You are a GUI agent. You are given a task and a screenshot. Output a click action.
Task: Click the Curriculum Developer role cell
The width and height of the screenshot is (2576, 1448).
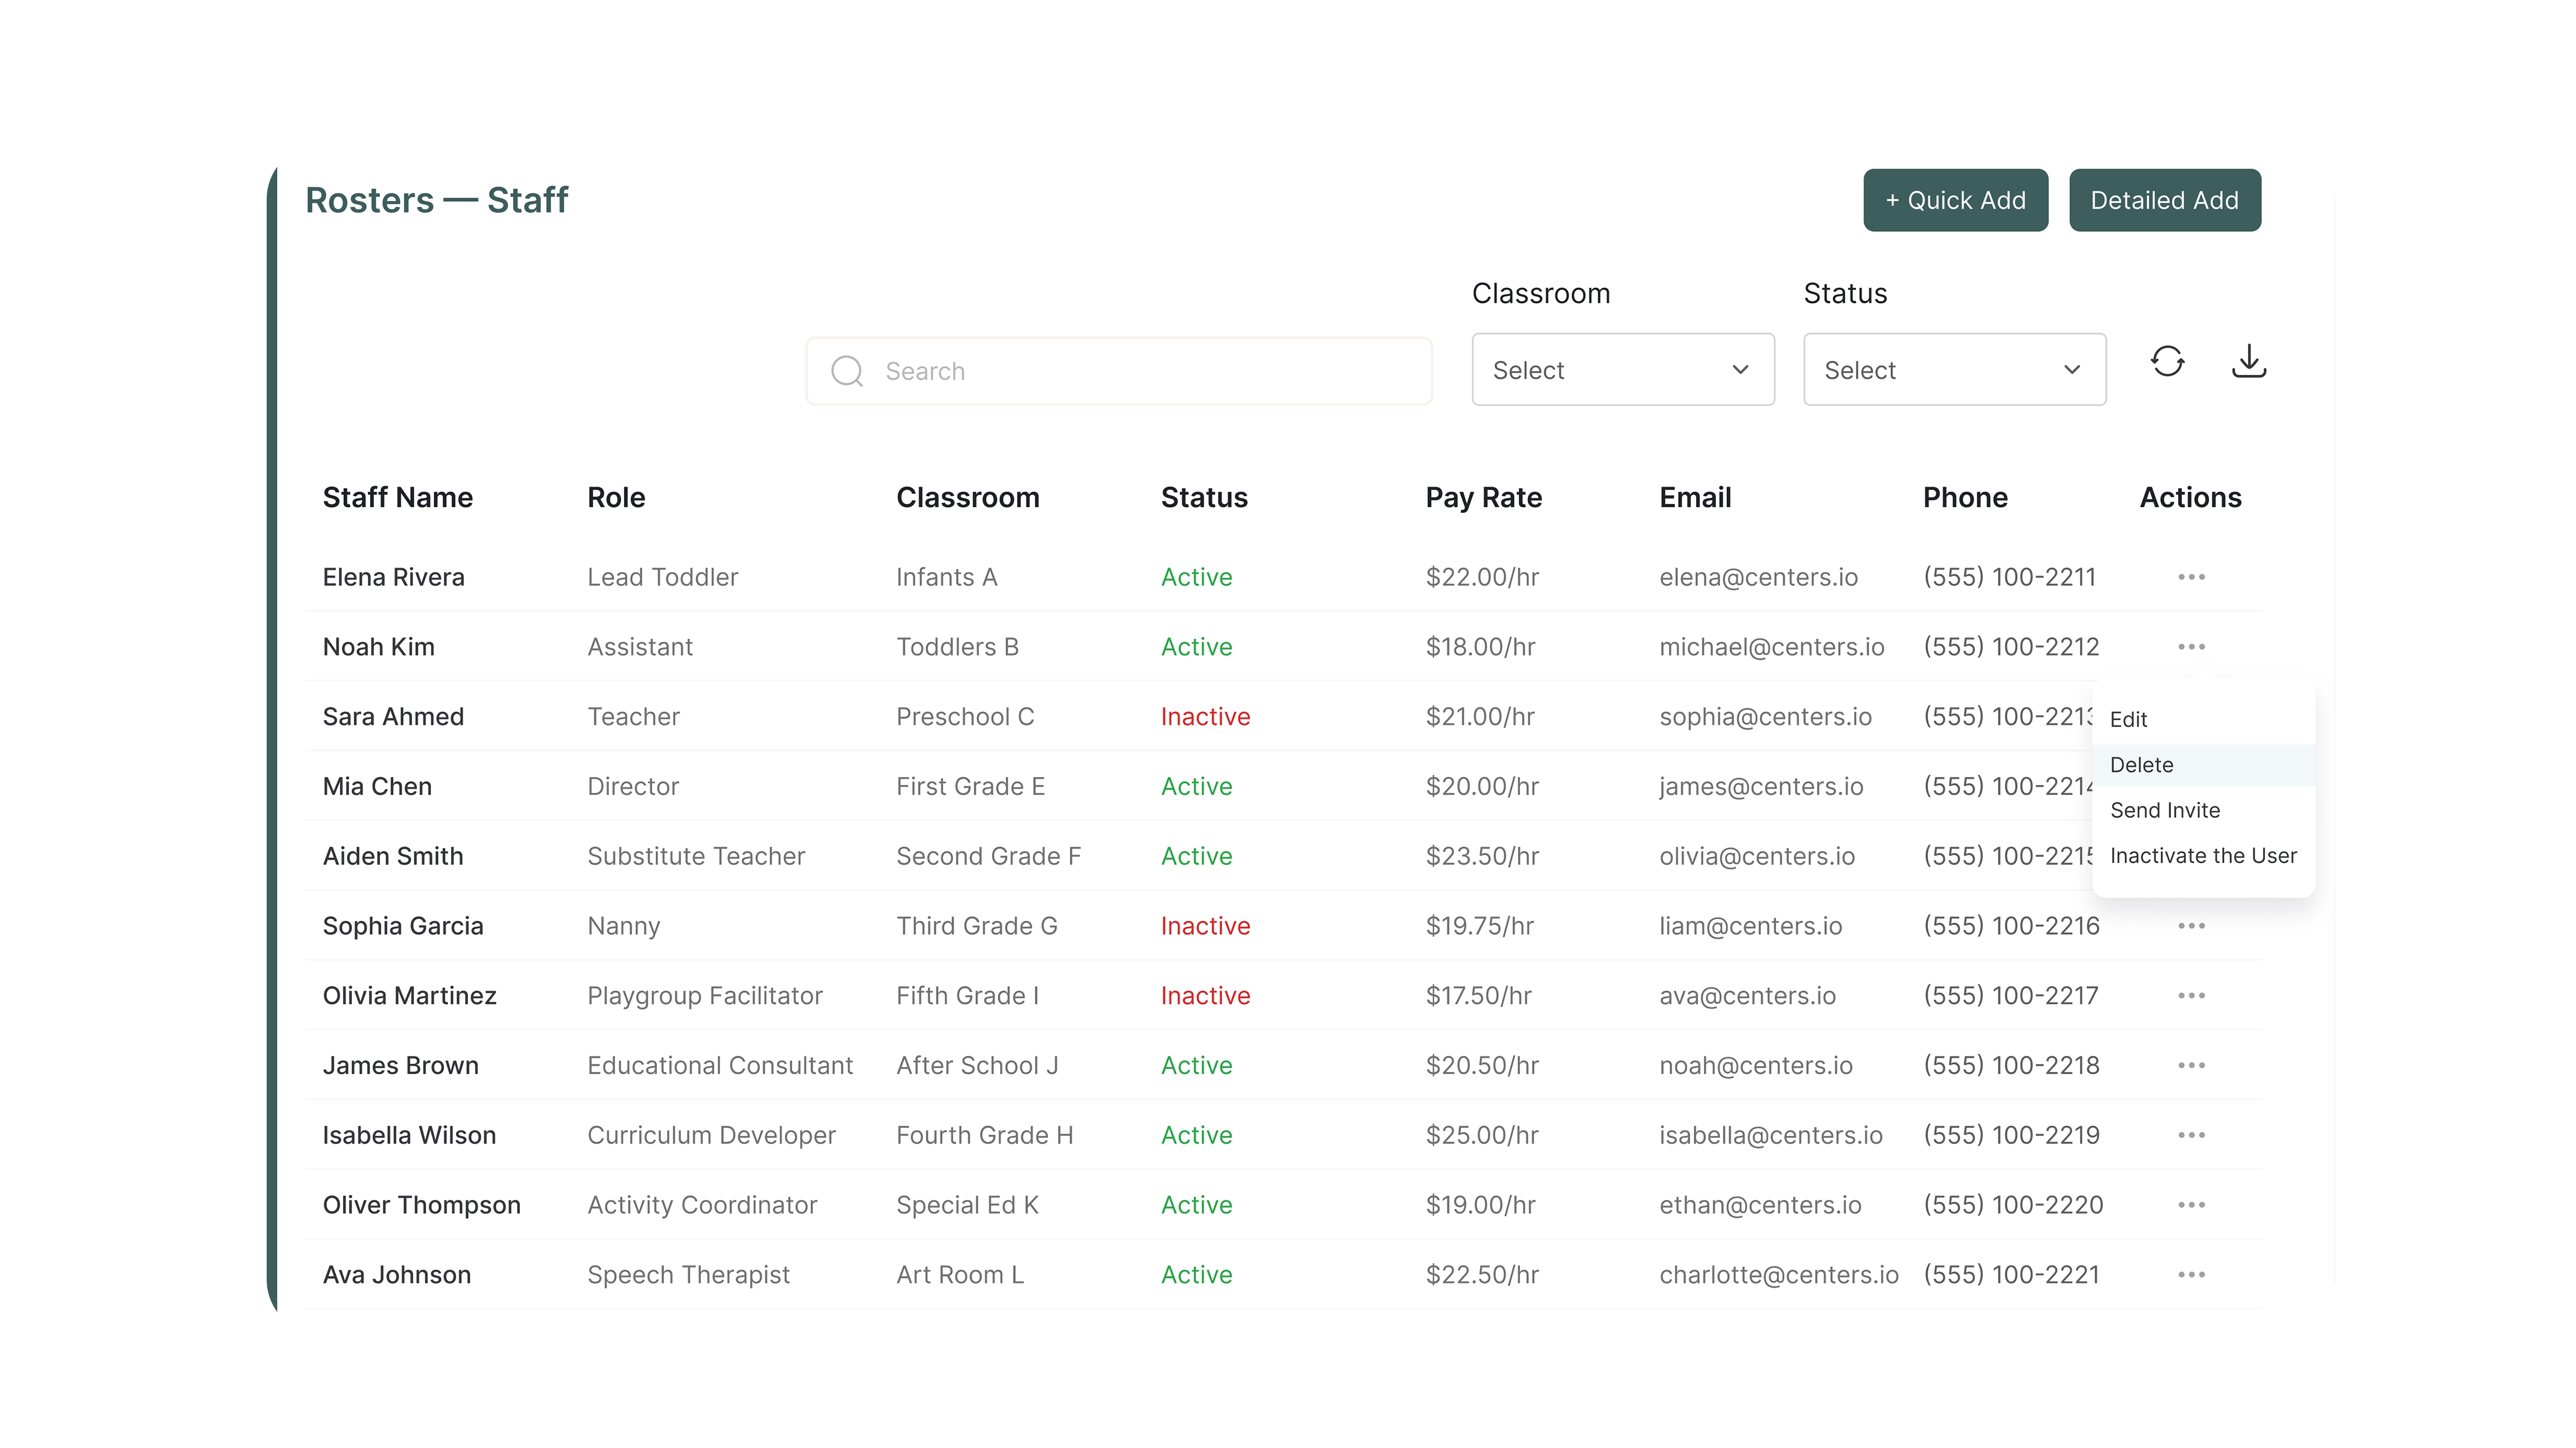tap(711, 1136)
